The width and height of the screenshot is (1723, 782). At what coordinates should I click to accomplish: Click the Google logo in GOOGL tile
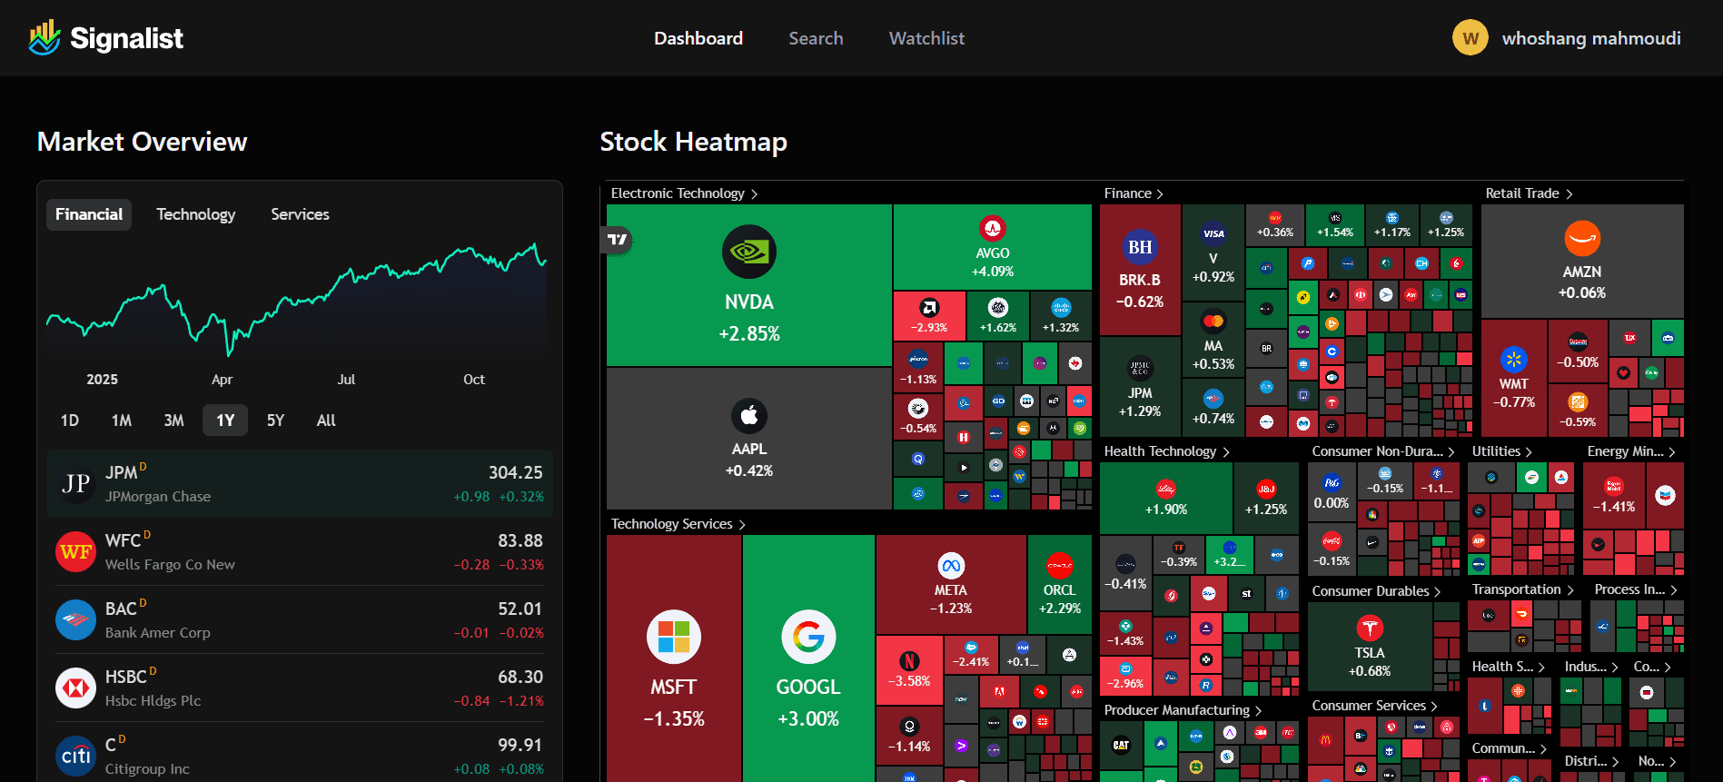point(808,637)
